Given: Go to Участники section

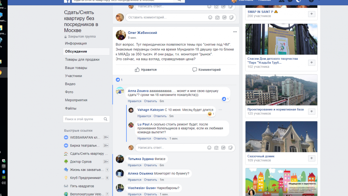Looking at the screenshot, I should pos(73,76).
